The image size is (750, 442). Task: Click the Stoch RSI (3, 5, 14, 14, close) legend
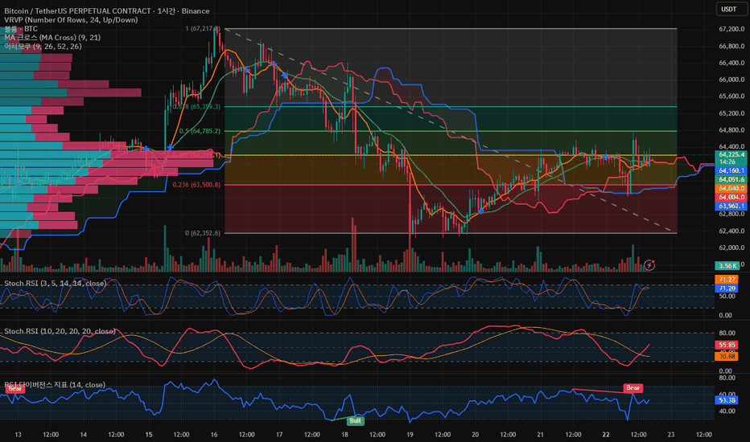(56, 284)
